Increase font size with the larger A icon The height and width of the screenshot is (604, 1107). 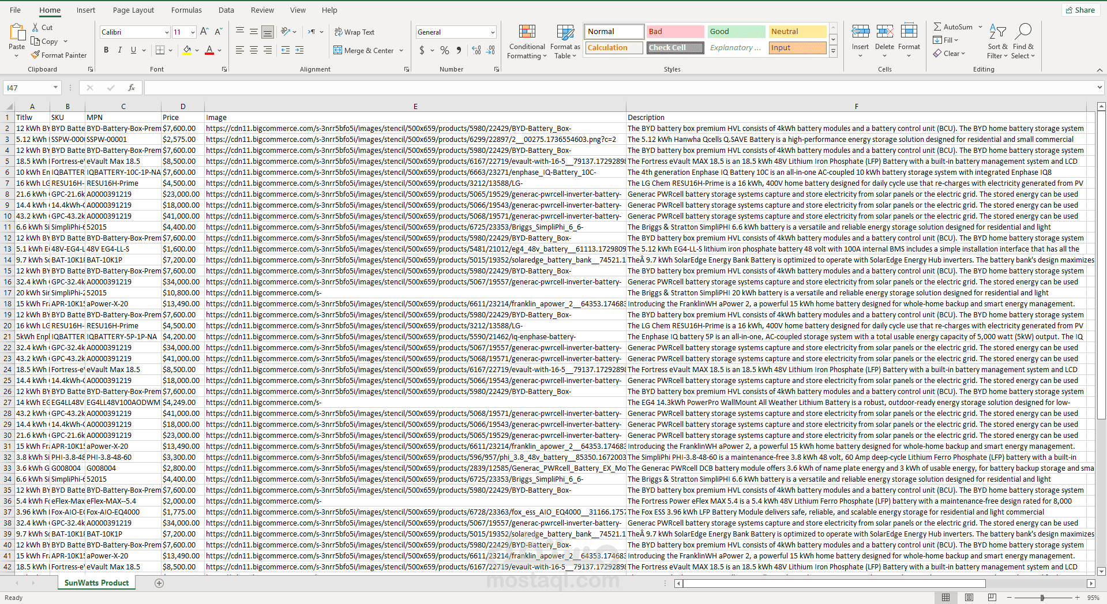click(x=204, y=32)
